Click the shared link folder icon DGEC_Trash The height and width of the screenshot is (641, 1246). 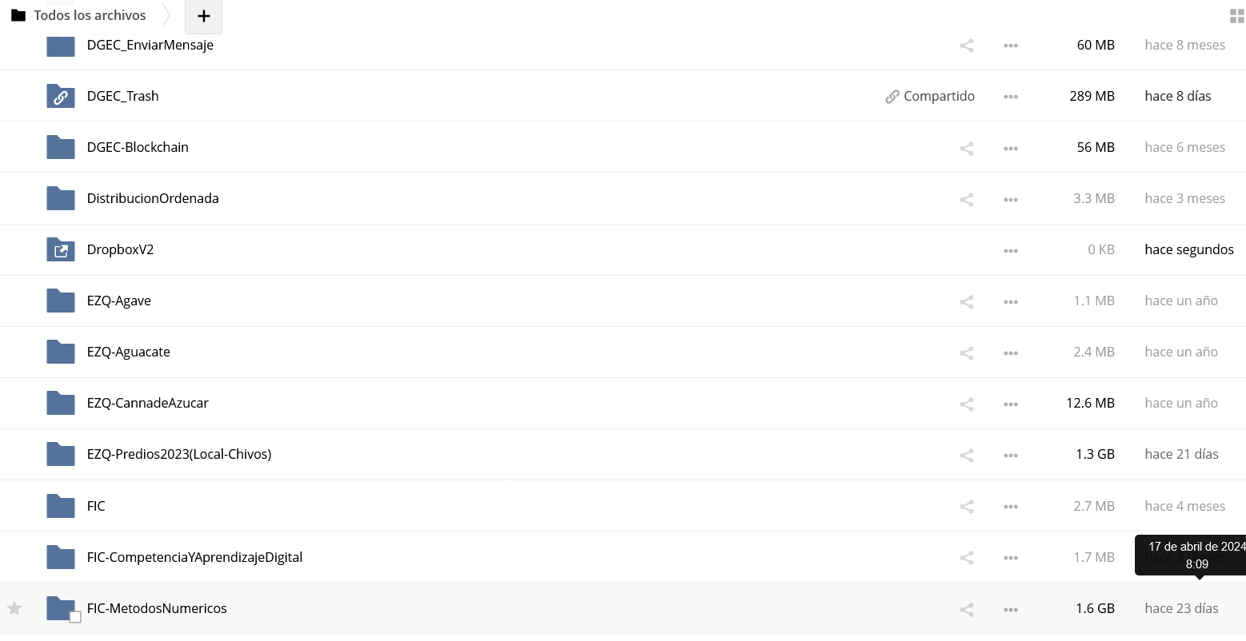[61, 96]
